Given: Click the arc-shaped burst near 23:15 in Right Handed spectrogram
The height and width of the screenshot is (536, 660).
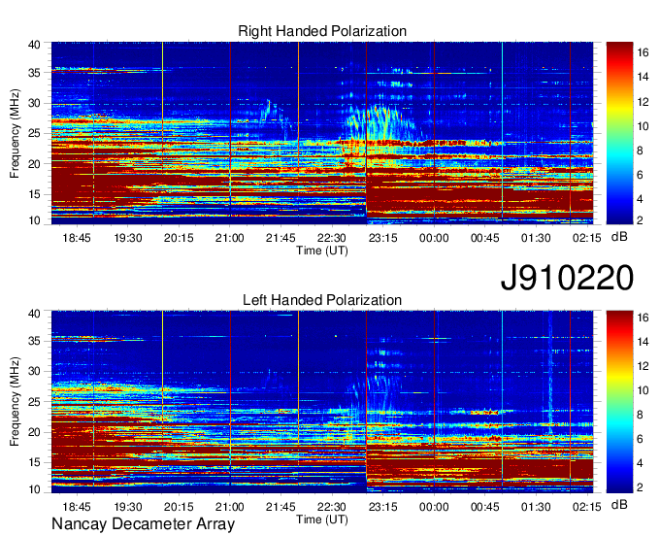Looking at the screenshot, I should 380,123.
